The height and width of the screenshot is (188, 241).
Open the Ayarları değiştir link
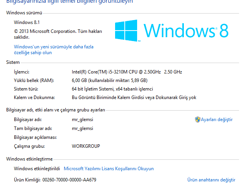[x=217, y=120]
